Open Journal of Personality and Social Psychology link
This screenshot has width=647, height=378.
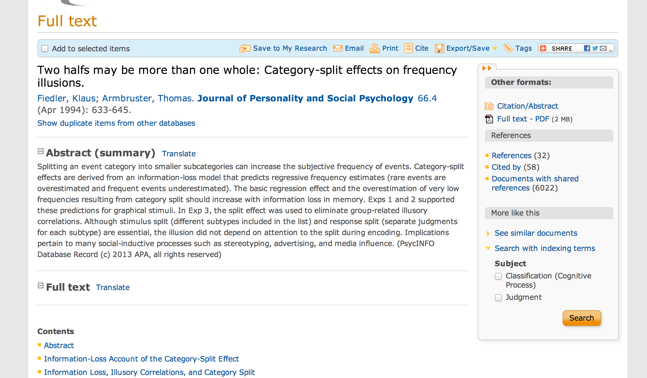point(305,98)
